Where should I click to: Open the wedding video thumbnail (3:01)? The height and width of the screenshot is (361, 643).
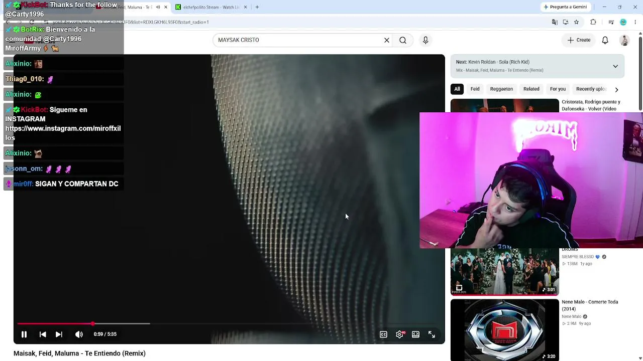[x=504, y=271]
